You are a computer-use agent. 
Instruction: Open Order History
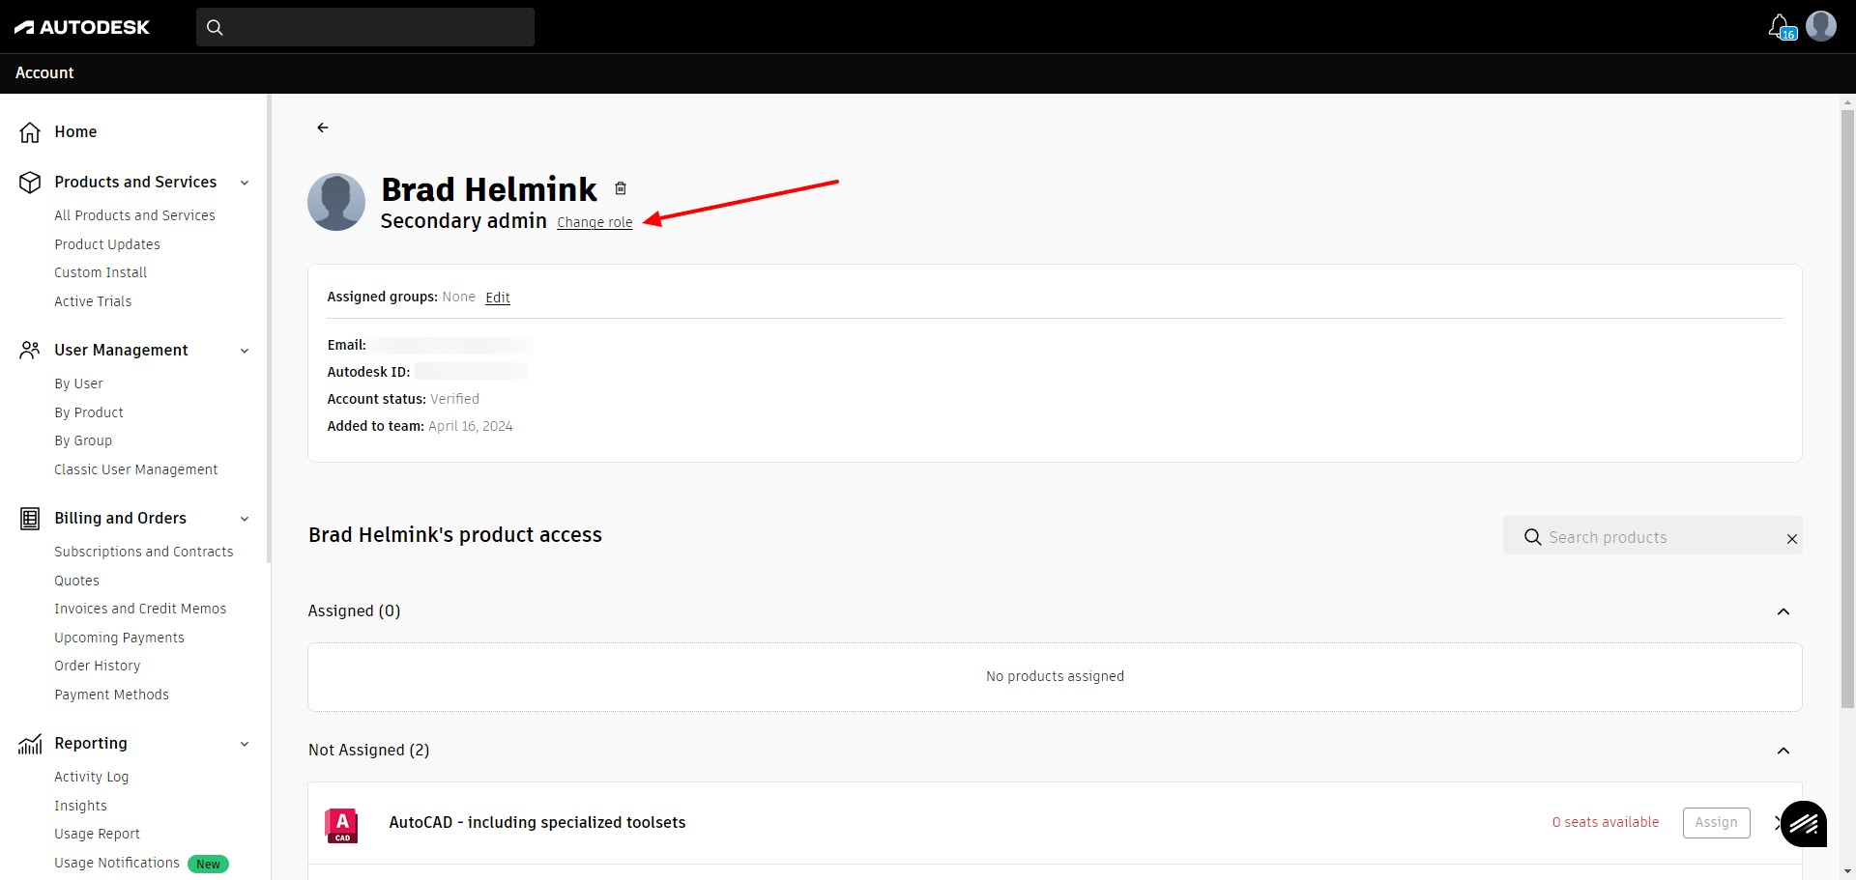[x=98, y=666]
